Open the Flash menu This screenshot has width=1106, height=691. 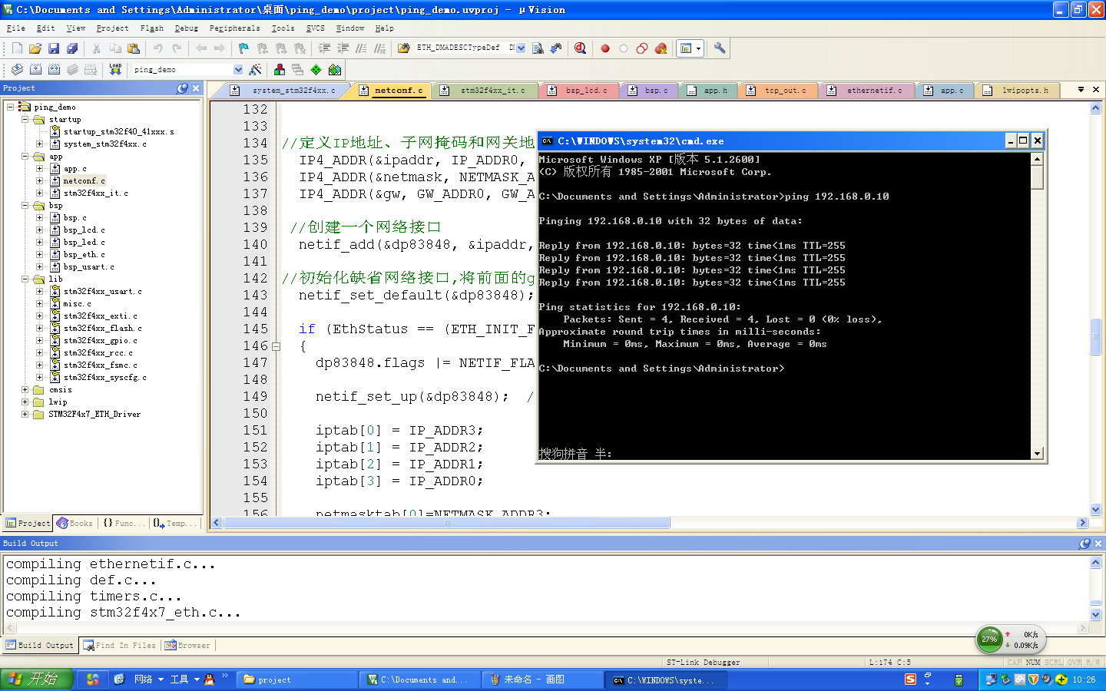[x=152, y=28]
